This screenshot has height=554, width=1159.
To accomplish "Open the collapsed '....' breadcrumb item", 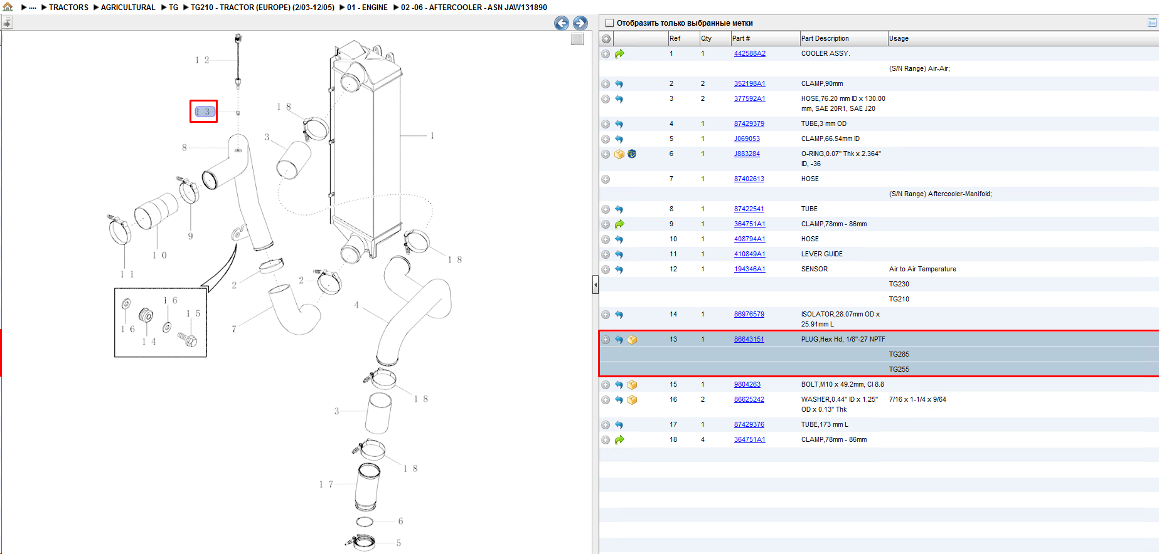I will (33, 8).
